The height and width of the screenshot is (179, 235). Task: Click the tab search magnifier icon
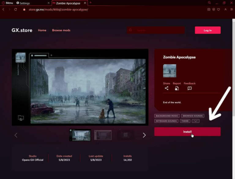click(x=209, y=3)
